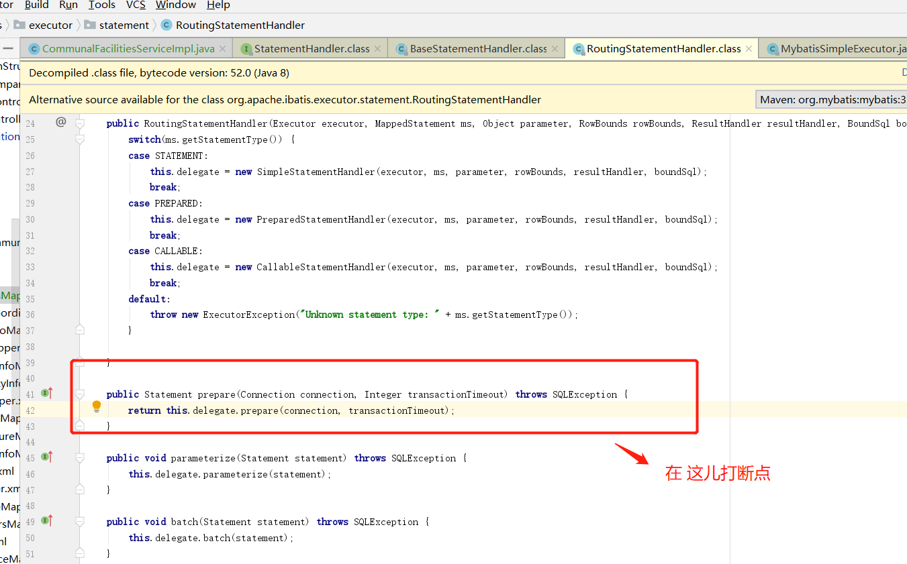This screenshot has width=907, height=564.
Task: Click line number 41 in the gutter
Action: point(30,394)
